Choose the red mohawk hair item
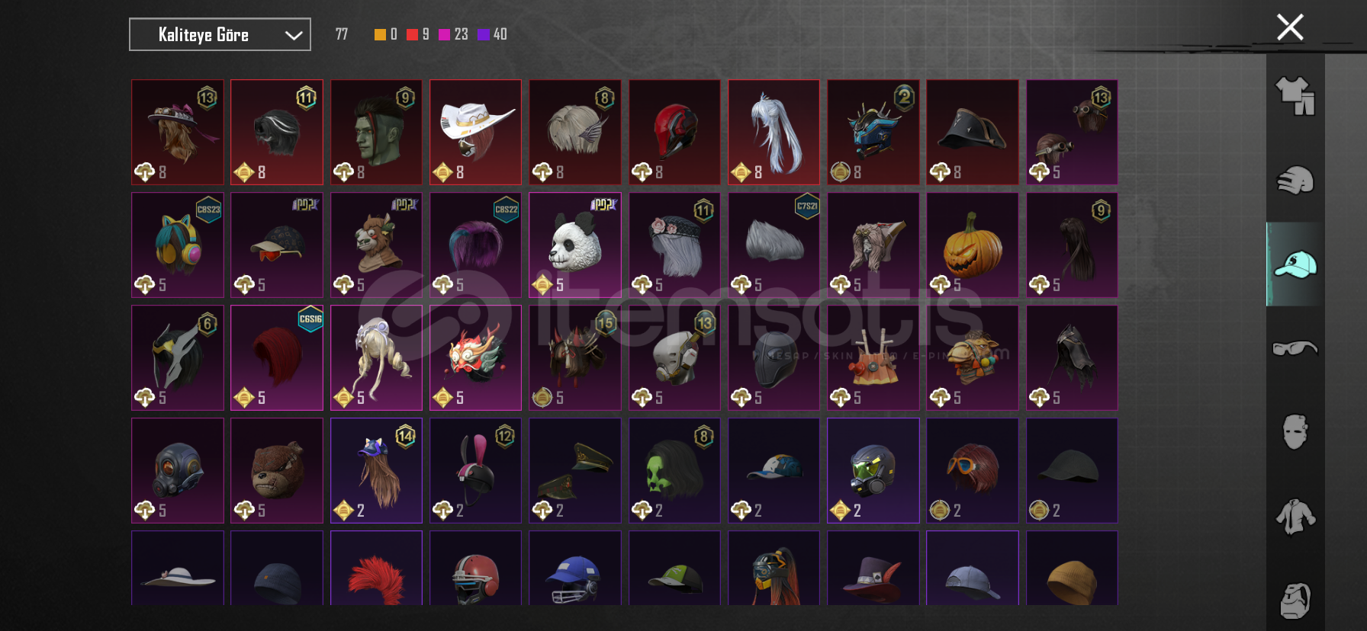 376,568
